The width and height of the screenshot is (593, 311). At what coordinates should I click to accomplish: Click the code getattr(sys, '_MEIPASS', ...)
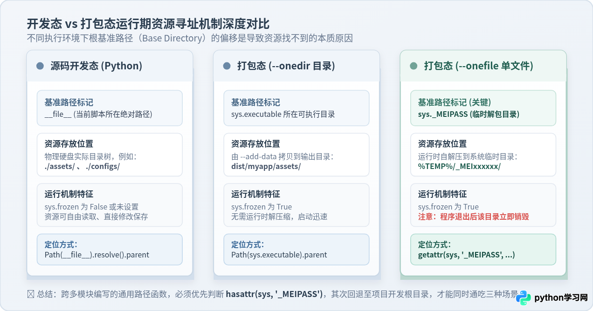(467, 255)
